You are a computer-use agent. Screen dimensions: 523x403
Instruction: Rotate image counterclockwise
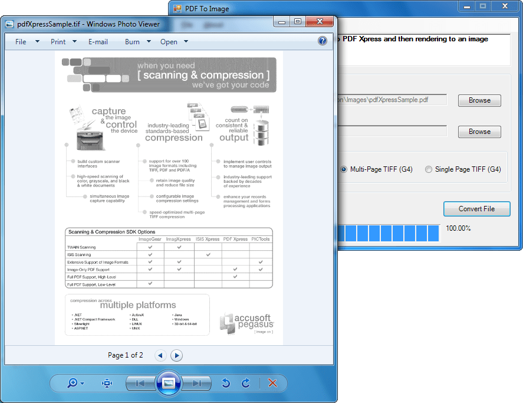click(226, 383)
